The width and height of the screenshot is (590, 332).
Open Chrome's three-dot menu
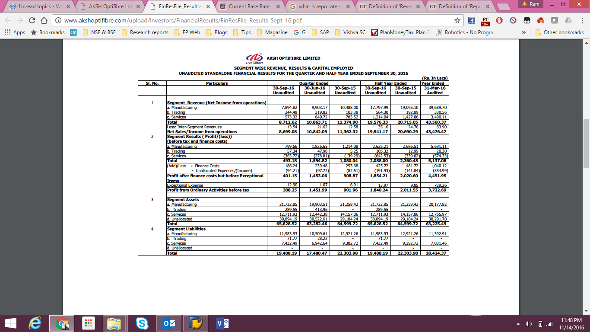tap(581, 20)
